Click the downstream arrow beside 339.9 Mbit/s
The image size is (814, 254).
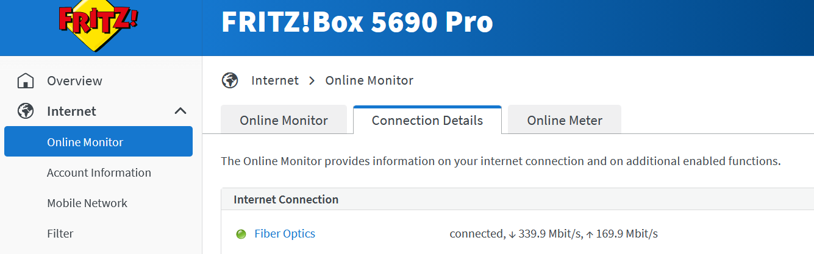point(512,235)
